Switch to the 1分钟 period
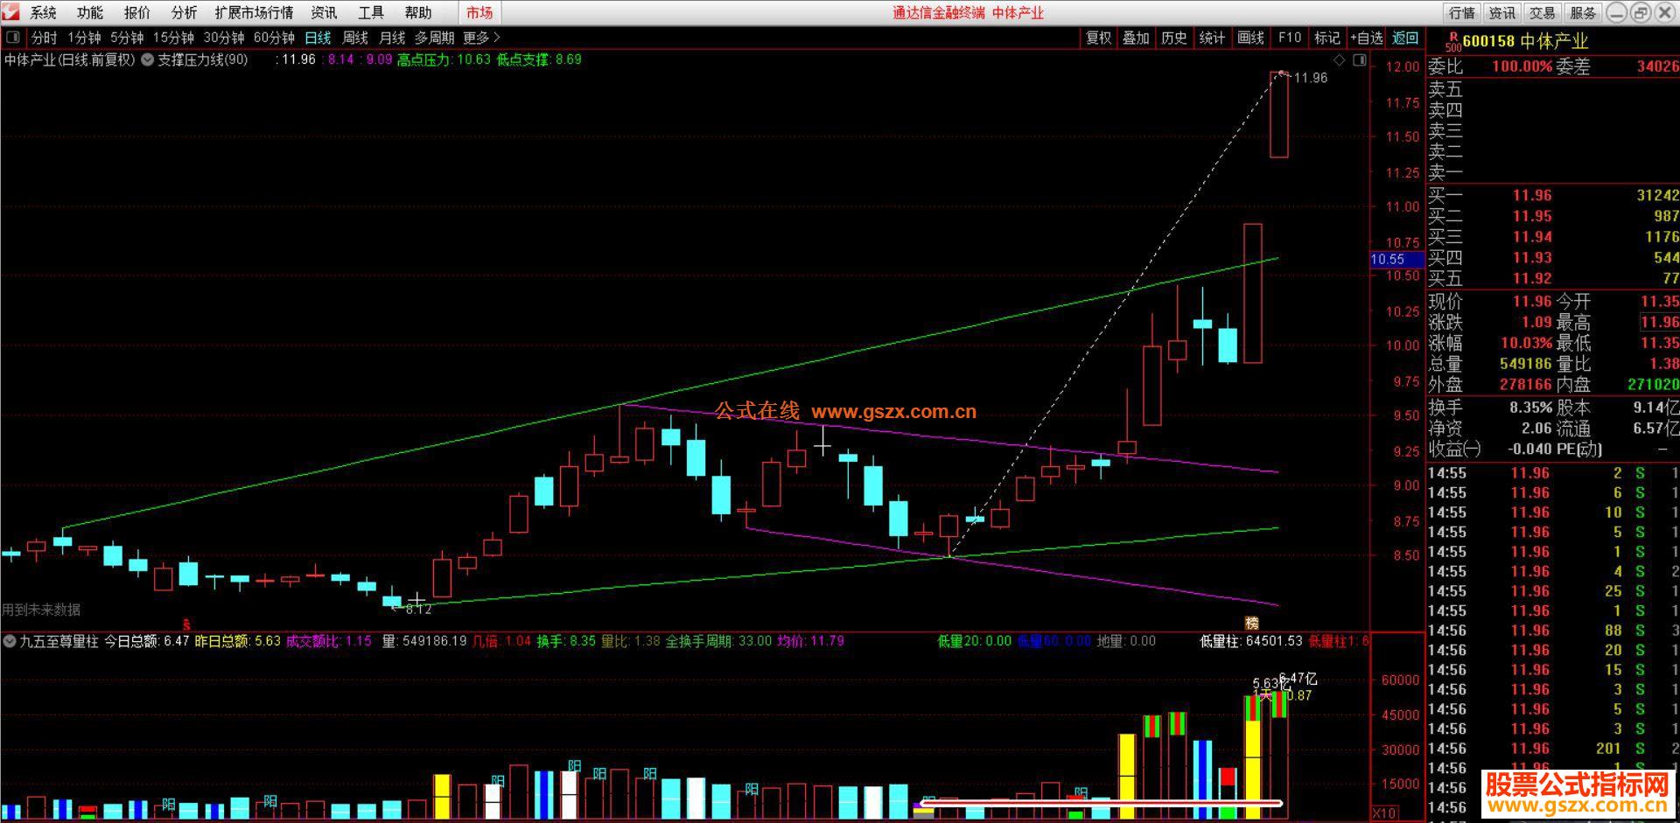 click(85, 38)
